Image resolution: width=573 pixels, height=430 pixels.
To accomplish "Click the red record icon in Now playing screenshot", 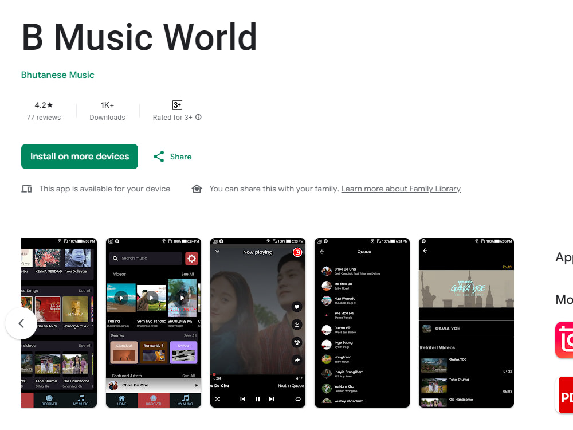I will point(297,252).
